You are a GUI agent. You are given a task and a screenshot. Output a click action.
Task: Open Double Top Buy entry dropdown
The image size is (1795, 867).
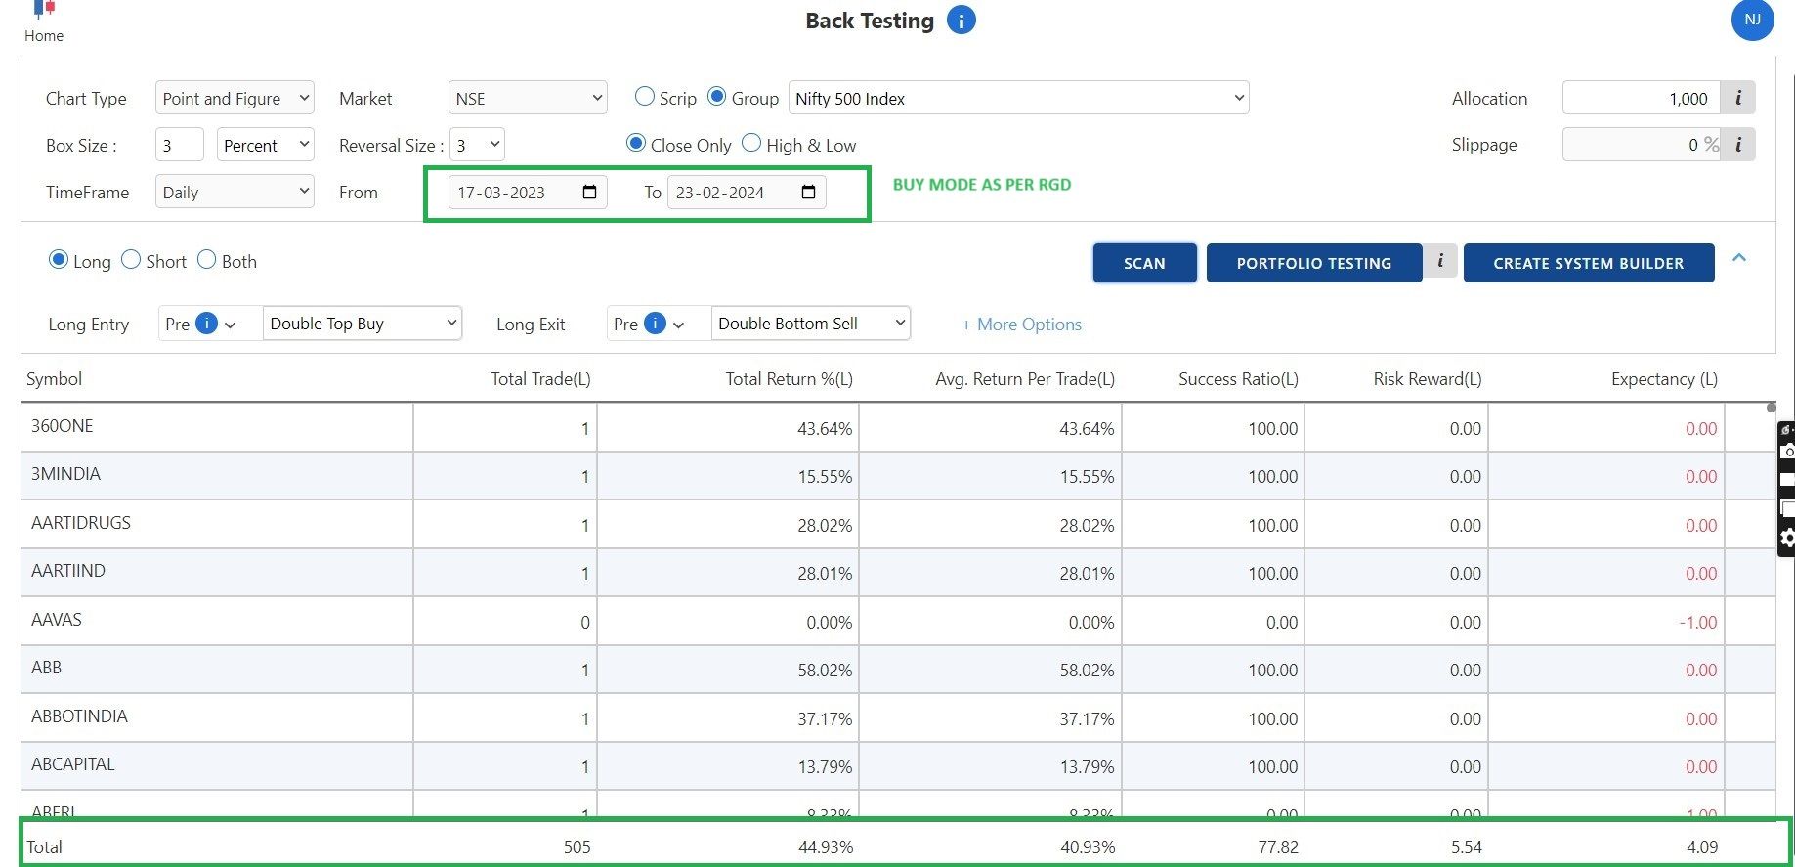click(x=363, y=324)
